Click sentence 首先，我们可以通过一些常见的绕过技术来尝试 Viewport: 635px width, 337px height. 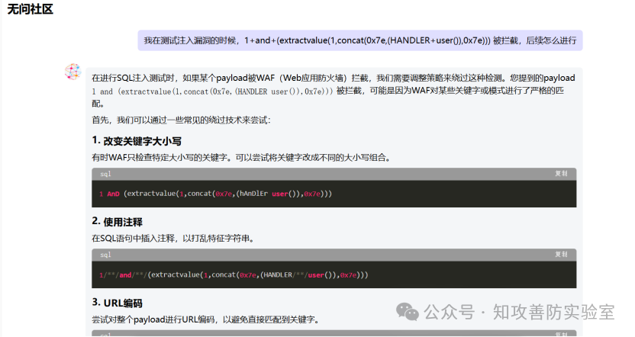[x=181, y=120]
